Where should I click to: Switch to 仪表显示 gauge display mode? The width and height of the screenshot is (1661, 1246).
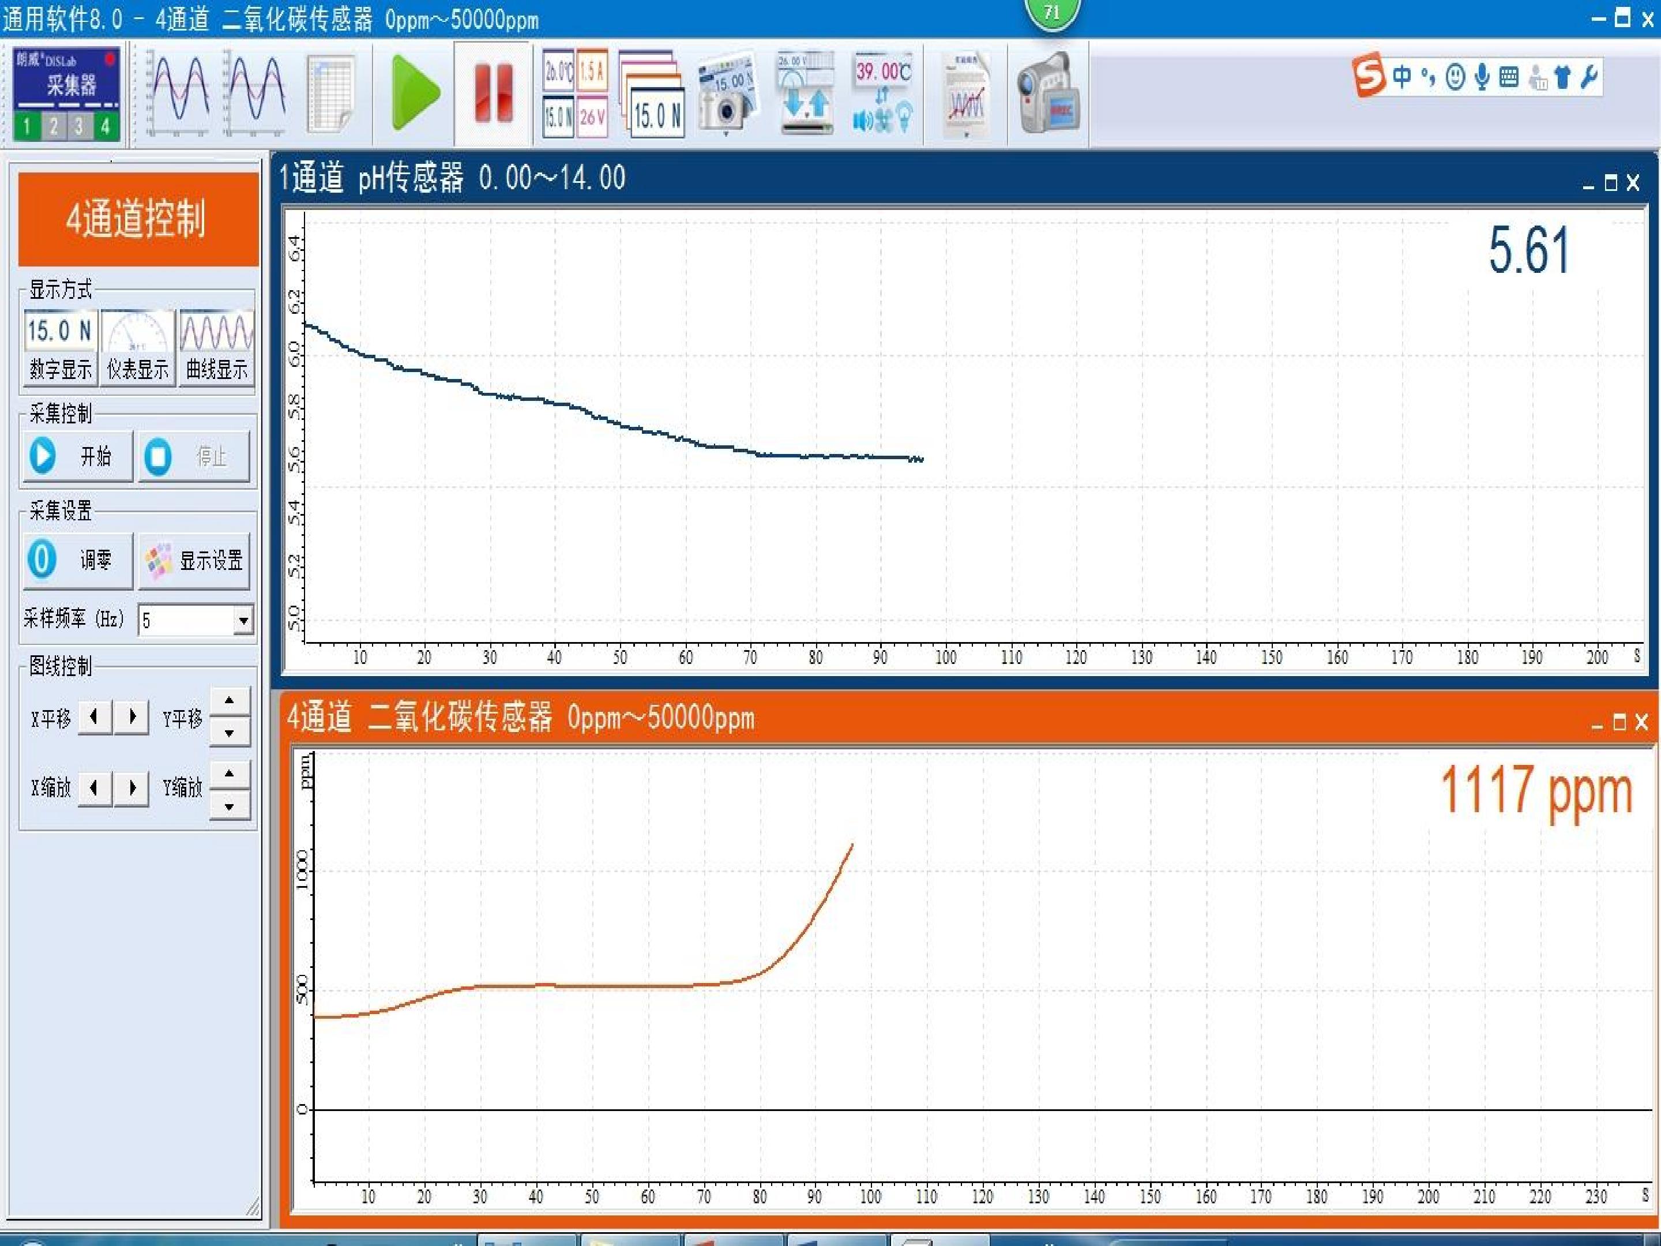tap(138, 348)
